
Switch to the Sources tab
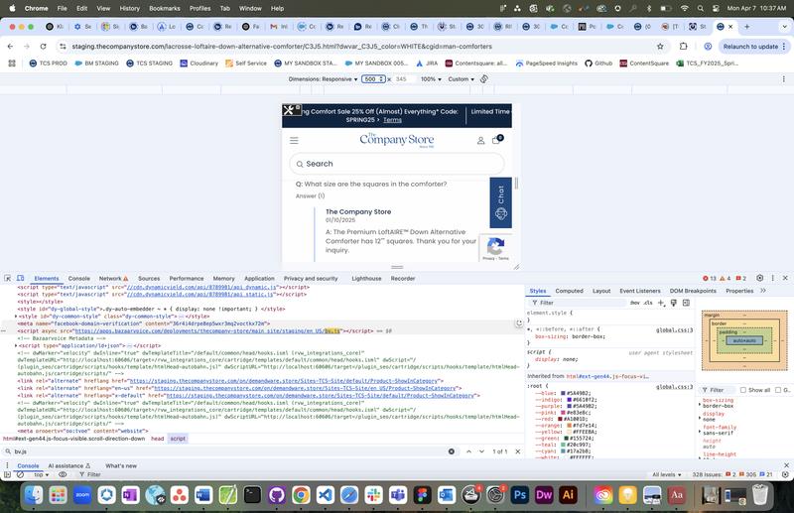[149, 279]
